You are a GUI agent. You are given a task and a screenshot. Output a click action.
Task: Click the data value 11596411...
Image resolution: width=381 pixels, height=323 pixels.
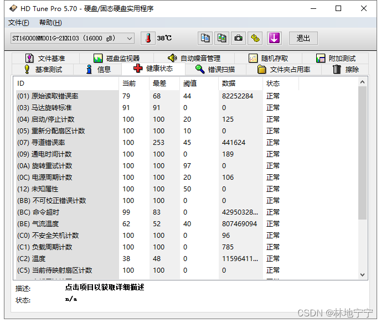tap(240, 259)
